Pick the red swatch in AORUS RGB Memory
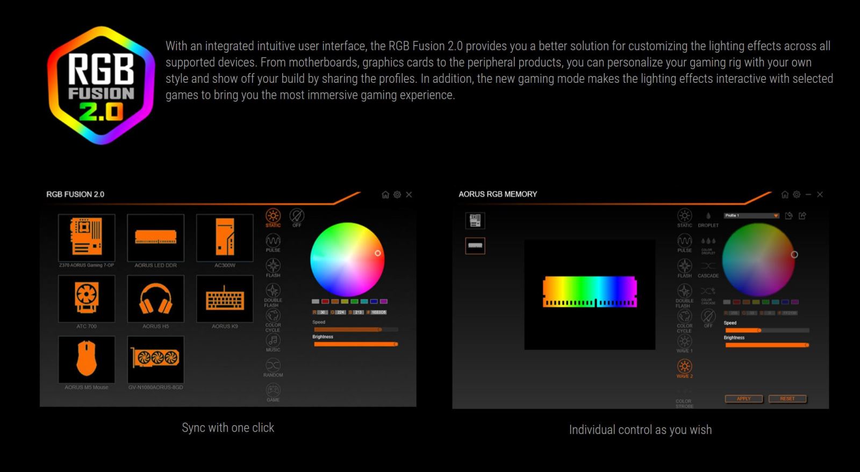The height and width of the screenshot is (472, 860). 737,302
